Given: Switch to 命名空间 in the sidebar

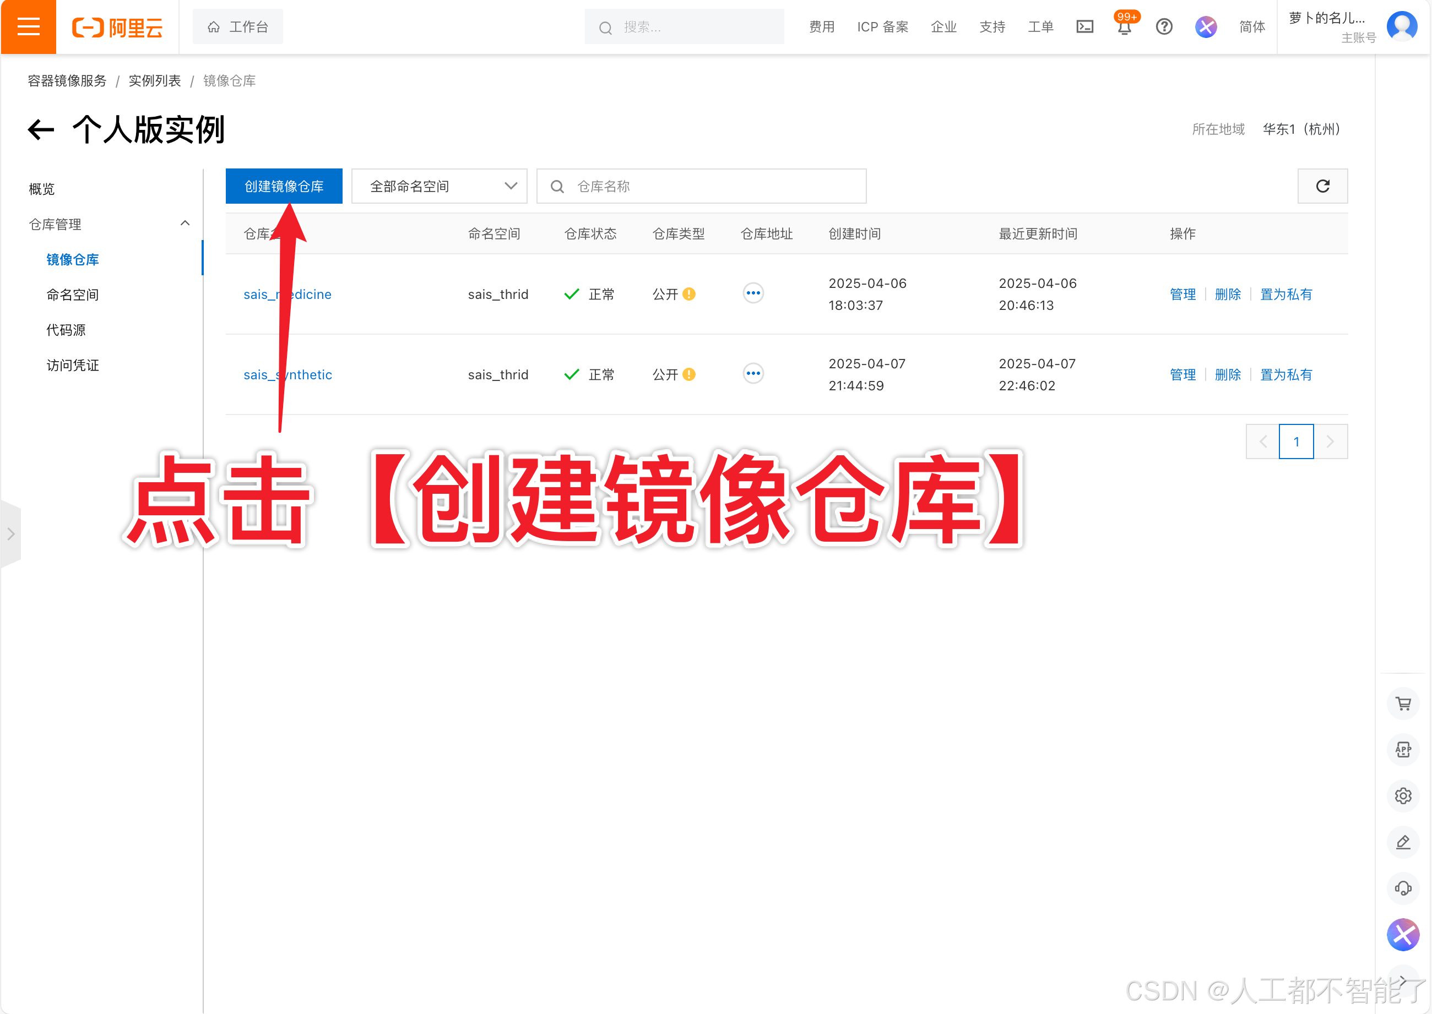Looking at the screenshot, I should [73, 294].
